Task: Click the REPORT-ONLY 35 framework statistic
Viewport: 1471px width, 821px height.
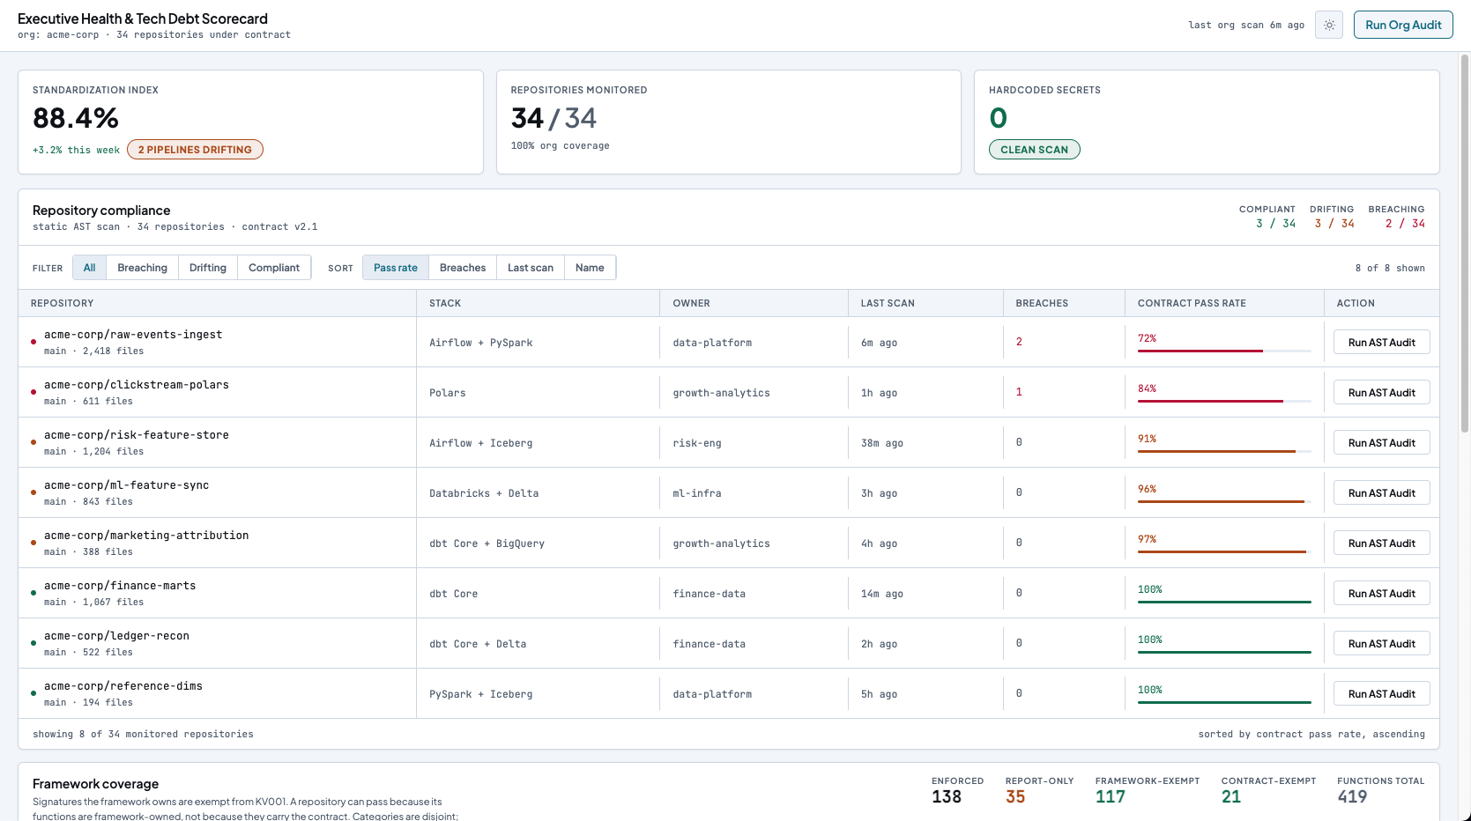Action: (1039, 791)
